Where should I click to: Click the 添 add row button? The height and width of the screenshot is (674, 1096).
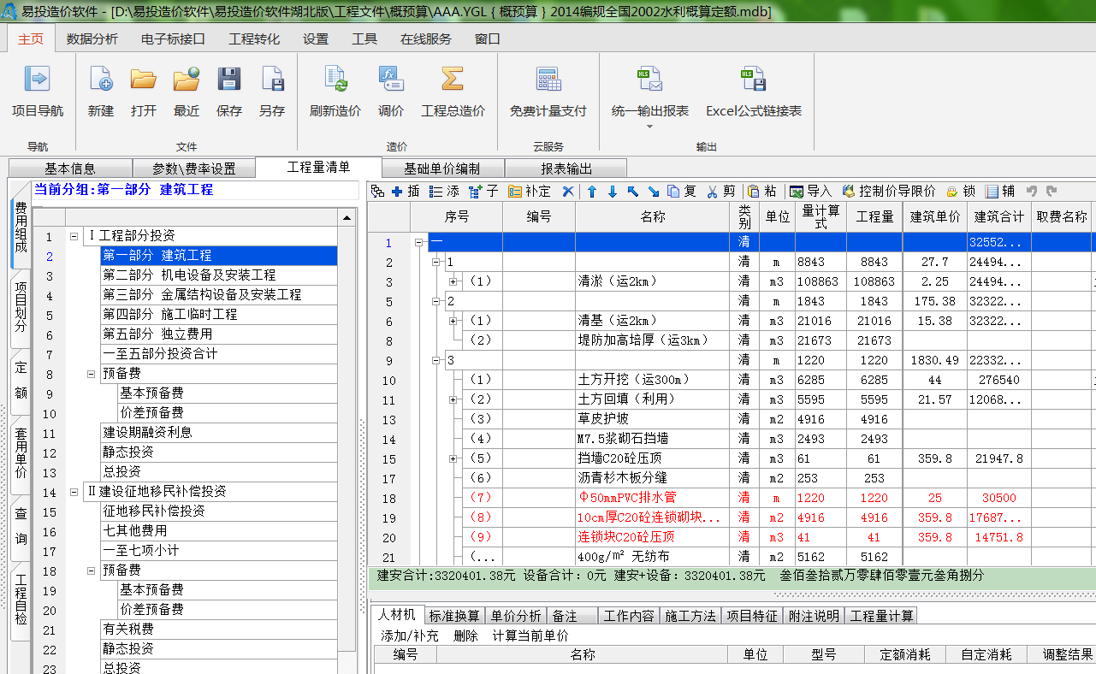pos(444,192)
